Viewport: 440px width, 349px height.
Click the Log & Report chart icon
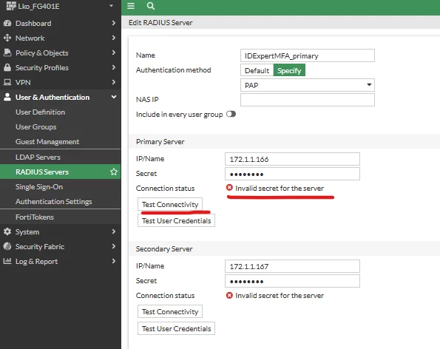pyautogui.click(x=7, y=261)
